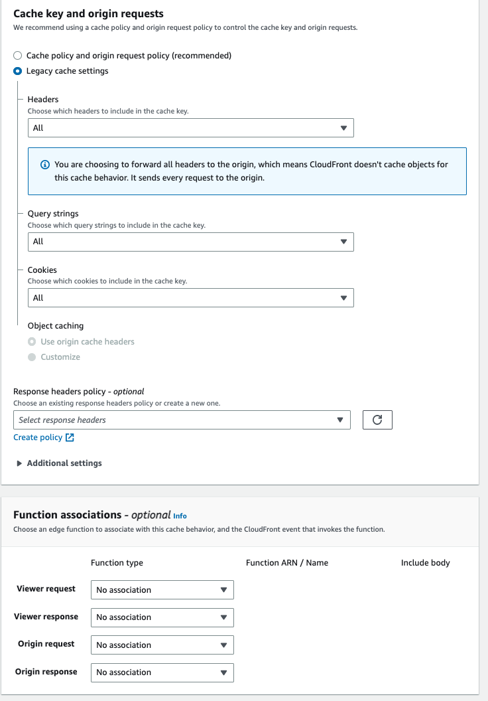This screenshot has width=488, height=701.
Task: Open the Viewer response function type dropdown
Action: (162, 617)
